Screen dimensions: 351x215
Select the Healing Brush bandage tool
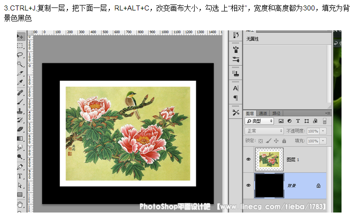pyautogui.click(x=20, y=93)
